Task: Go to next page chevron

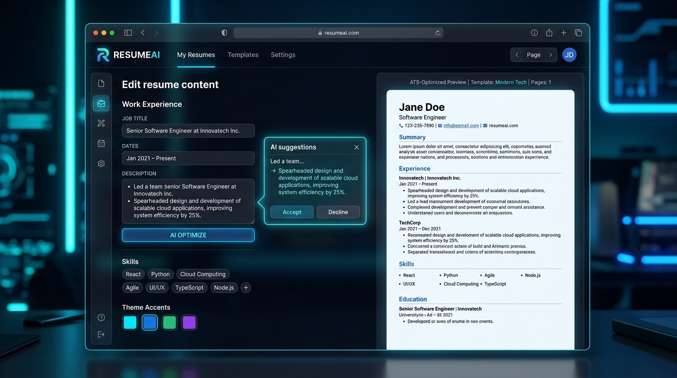Action: click(551, 55)
